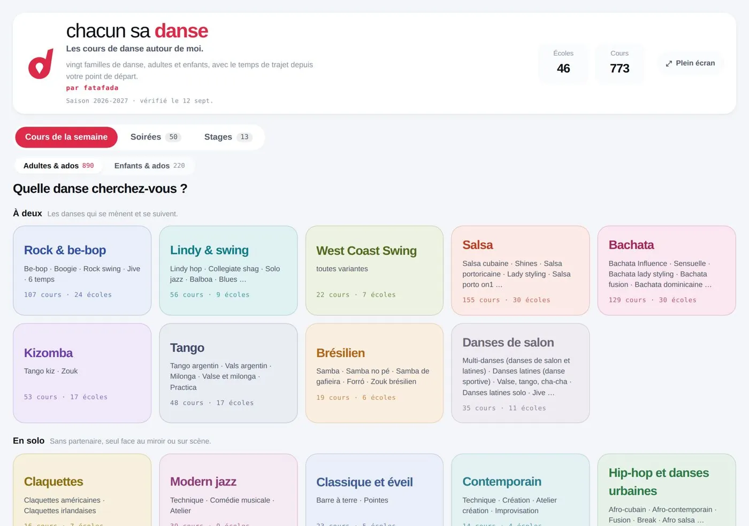Viewport: 749px width, 526px height.
Task: Open the Salsa dance card
Action: [521, 270]
